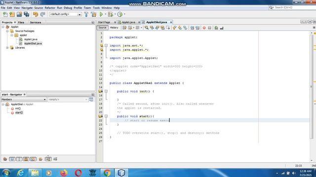Click the Find Previous Occurrence icon

click(152, 28)
